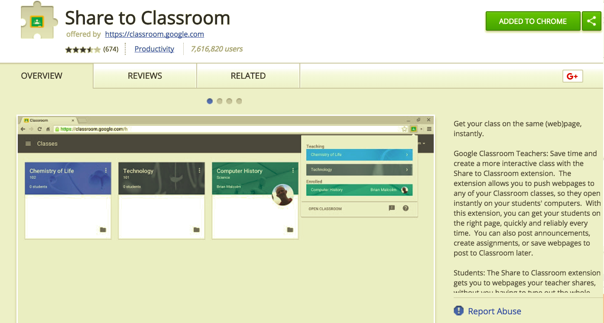Open help via the question mark icon in popup
Image resolution: width=604 pixels, height=323 pixels.
[406, 208]
